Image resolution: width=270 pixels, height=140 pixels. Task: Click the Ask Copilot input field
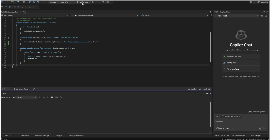tap(241, 122)
